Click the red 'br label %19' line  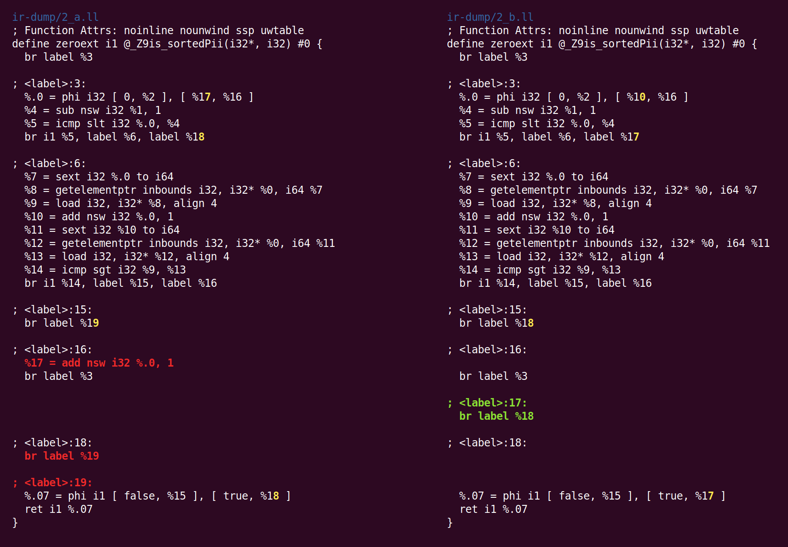pyautogui.click(x=62, y=456)
